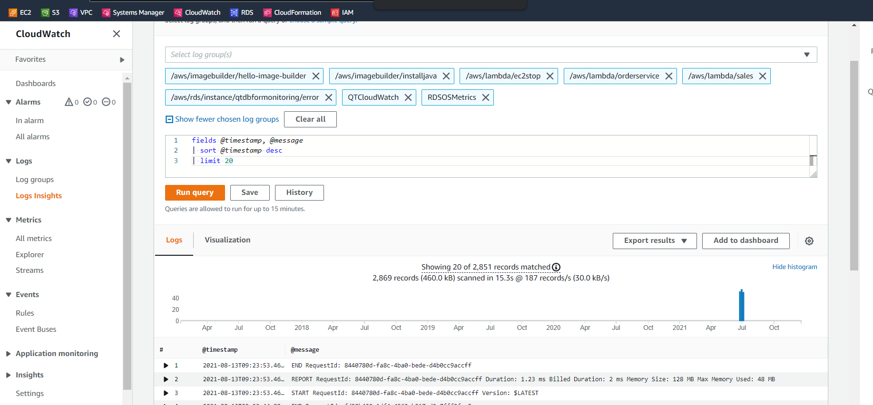Expand the Insights section

[x=9, y=375]
